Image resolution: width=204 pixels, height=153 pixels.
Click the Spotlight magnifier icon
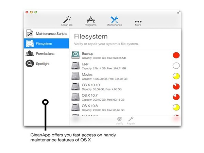click(x=30, y=63)
